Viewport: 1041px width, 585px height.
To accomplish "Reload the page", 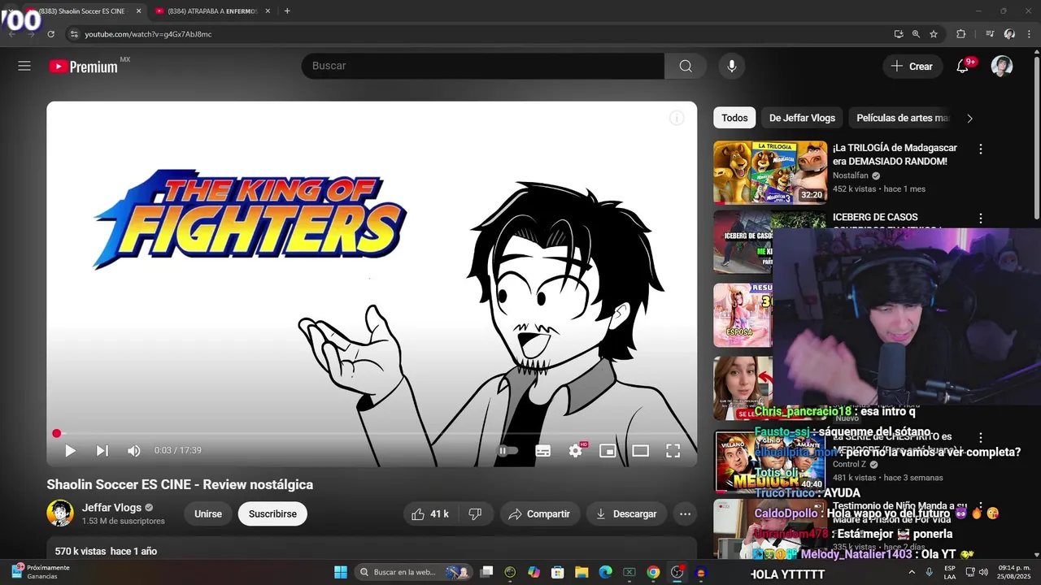I will (x=50, y=34).
